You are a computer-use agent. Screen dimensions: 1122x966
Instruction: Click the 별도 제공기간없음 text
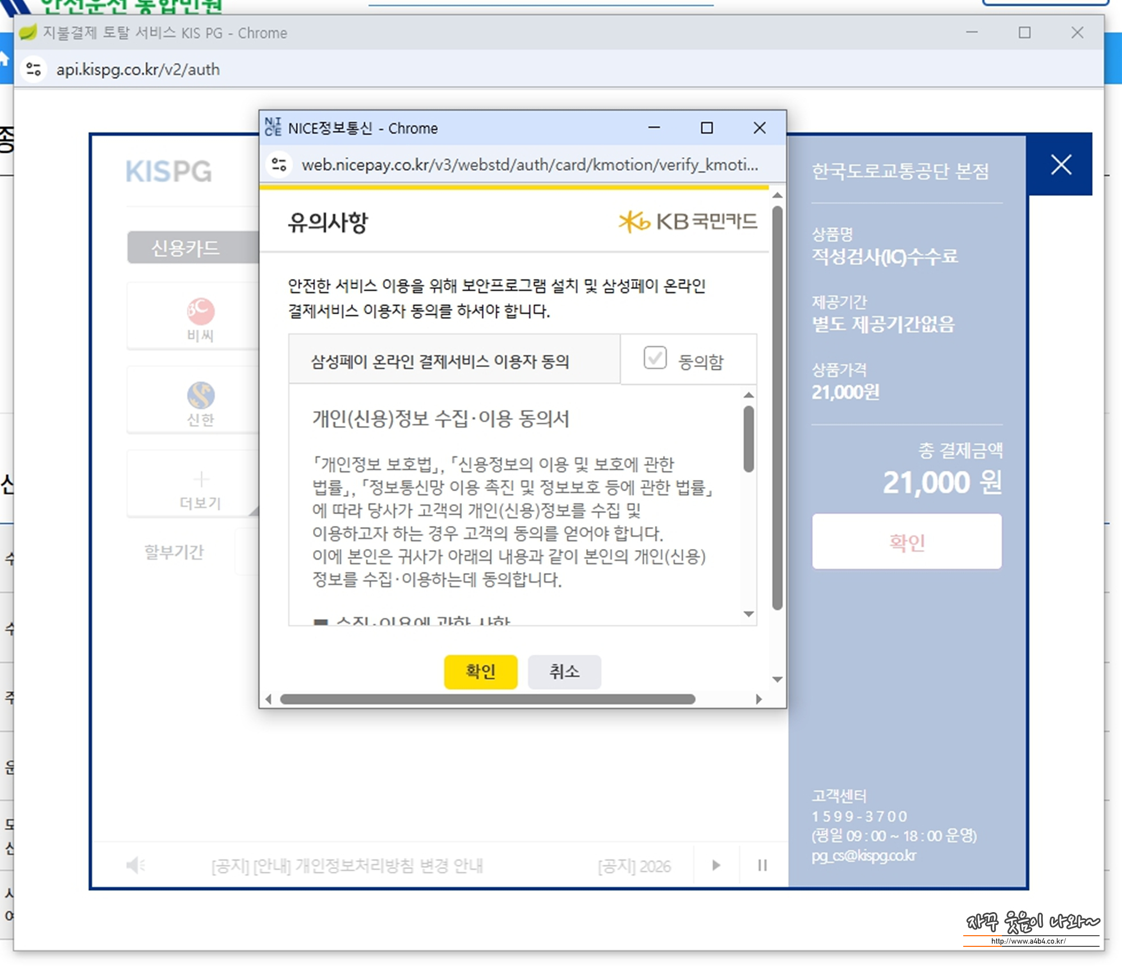(883, 324)
